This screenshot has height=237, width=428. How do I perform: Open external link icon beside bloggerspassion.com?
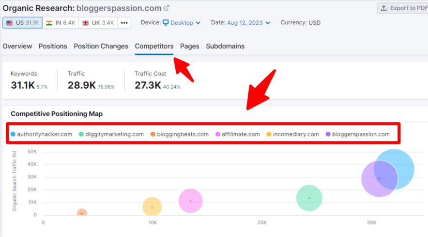[x=166, y=8]
